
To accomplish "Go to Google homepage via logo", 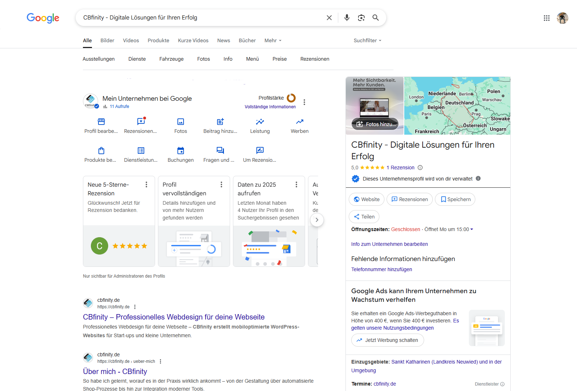I will pos(43,18).
